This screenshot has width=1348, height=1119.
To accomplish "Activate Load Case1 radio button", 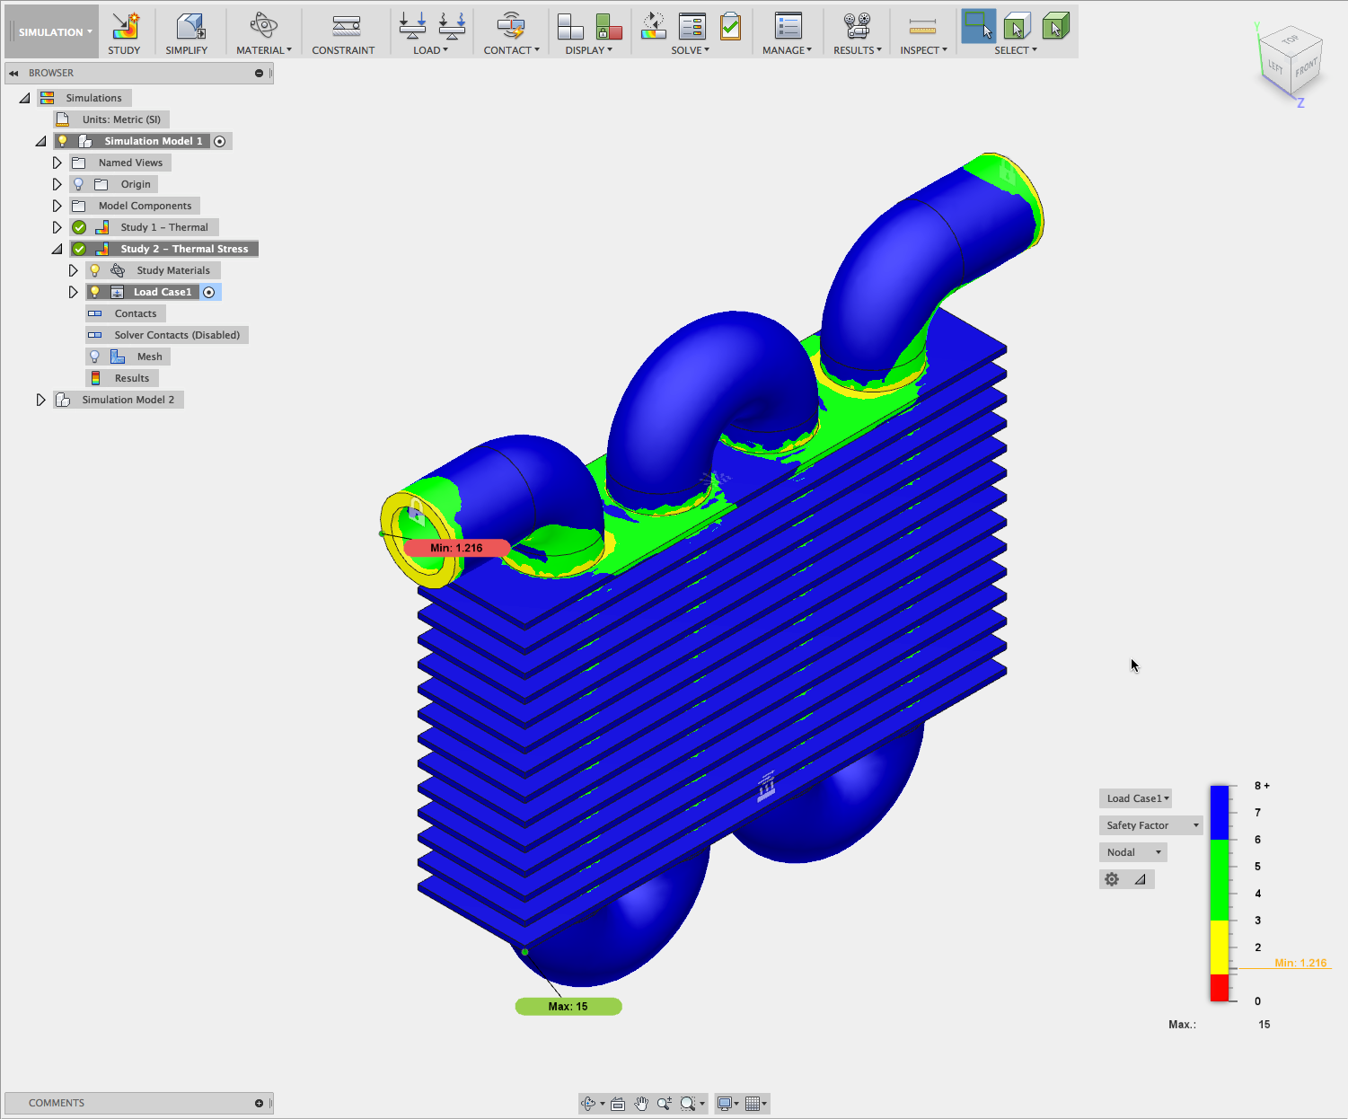I will coord(208,292).
